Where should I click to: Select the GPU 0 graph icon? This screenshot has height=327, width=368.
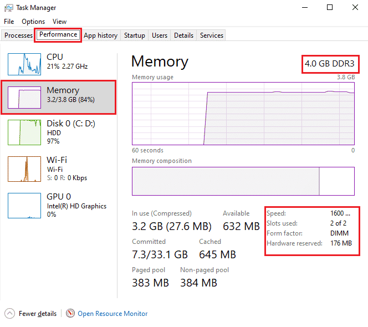point(24,206)
